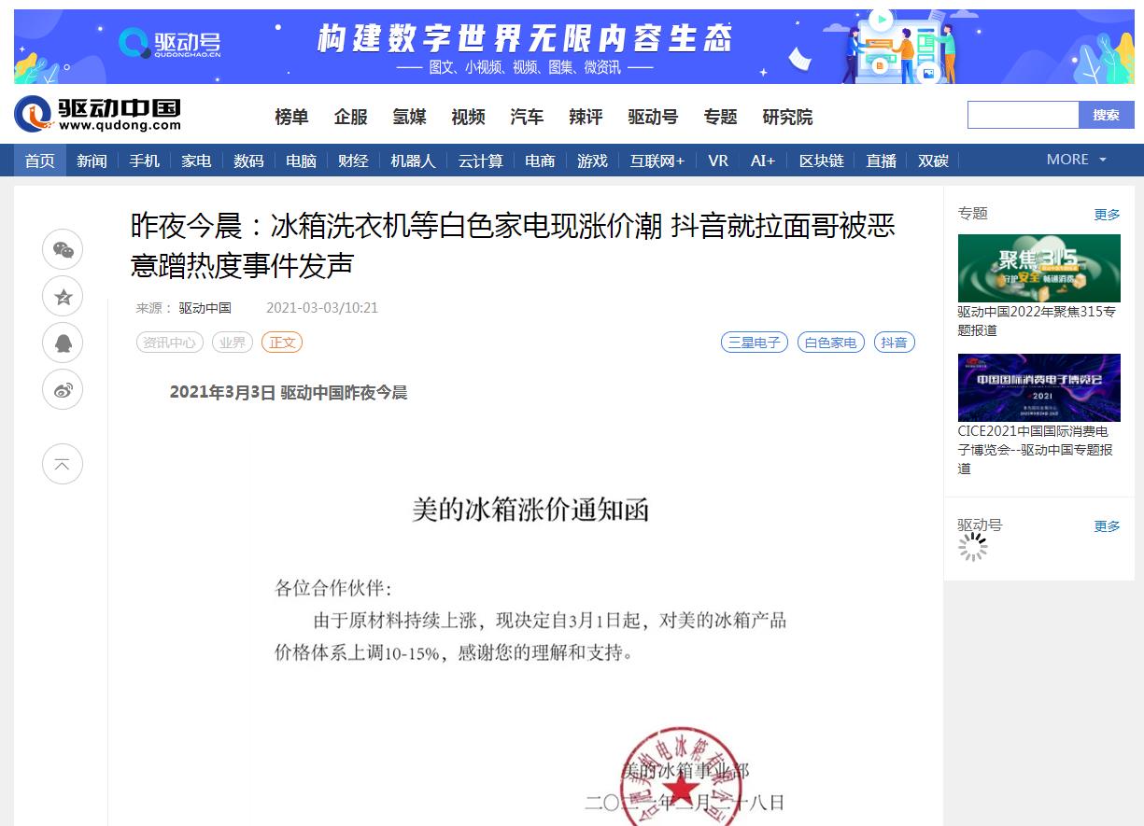
Task: Open the 汽车 top menu
Action: click(x=527, y=117)
